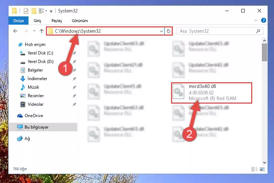Select Bu bilgisayar in navigation pane
The height and width of the screenshot is (183, 274).
pyautogui.click(x=43, y=127)
